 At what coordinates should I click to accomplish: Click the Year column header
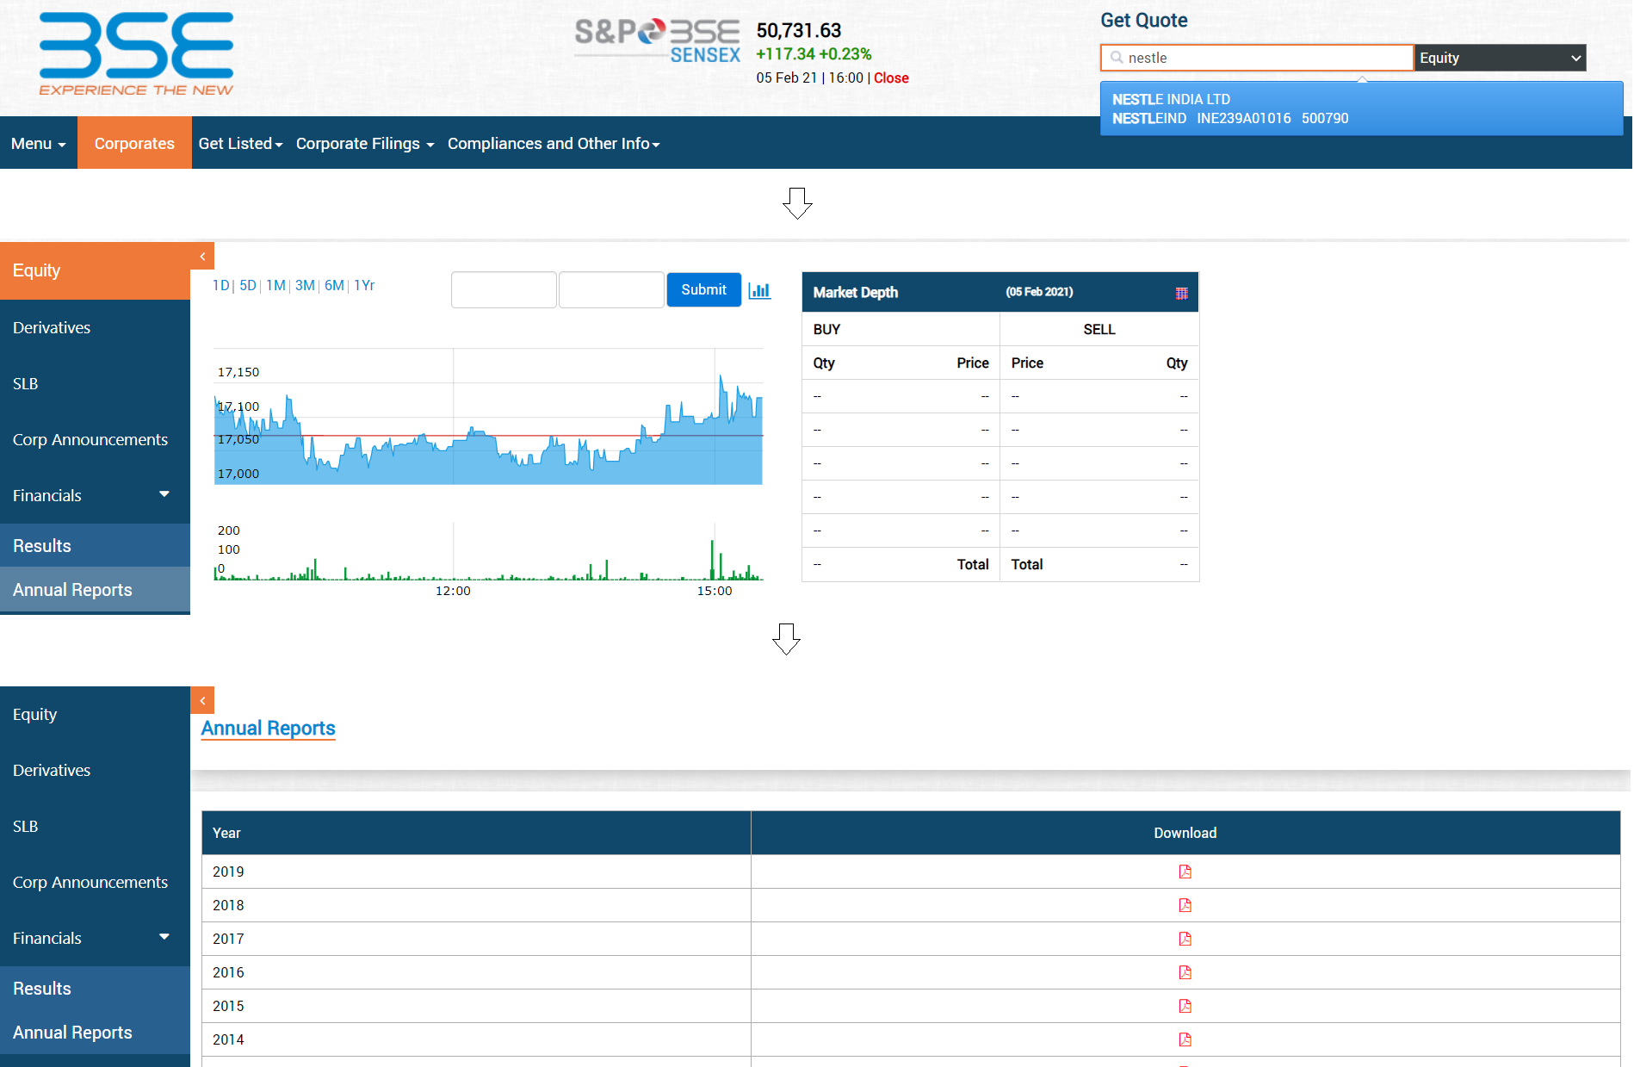click(x=476, y=833)
